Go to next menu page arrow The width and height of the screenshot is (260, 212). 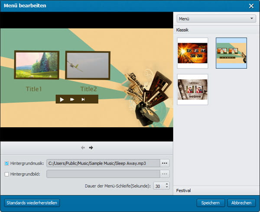tap(91, 148)
